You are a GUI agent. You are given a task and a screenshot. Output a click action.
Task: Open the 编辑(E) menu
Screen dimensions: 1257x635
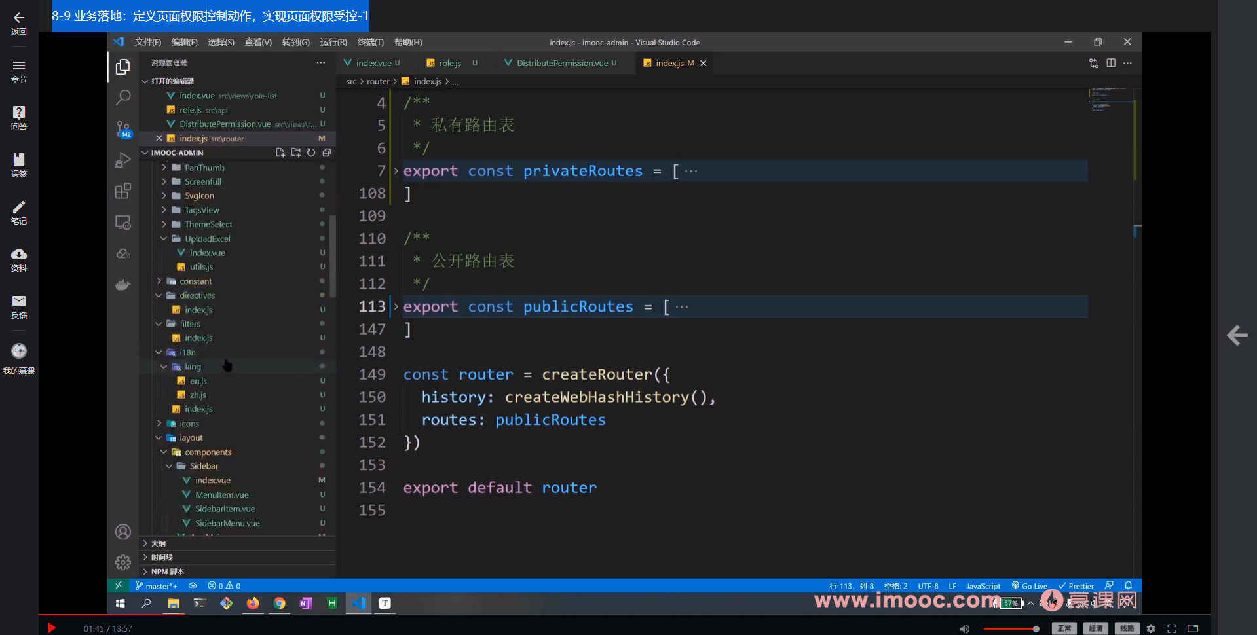184,42
